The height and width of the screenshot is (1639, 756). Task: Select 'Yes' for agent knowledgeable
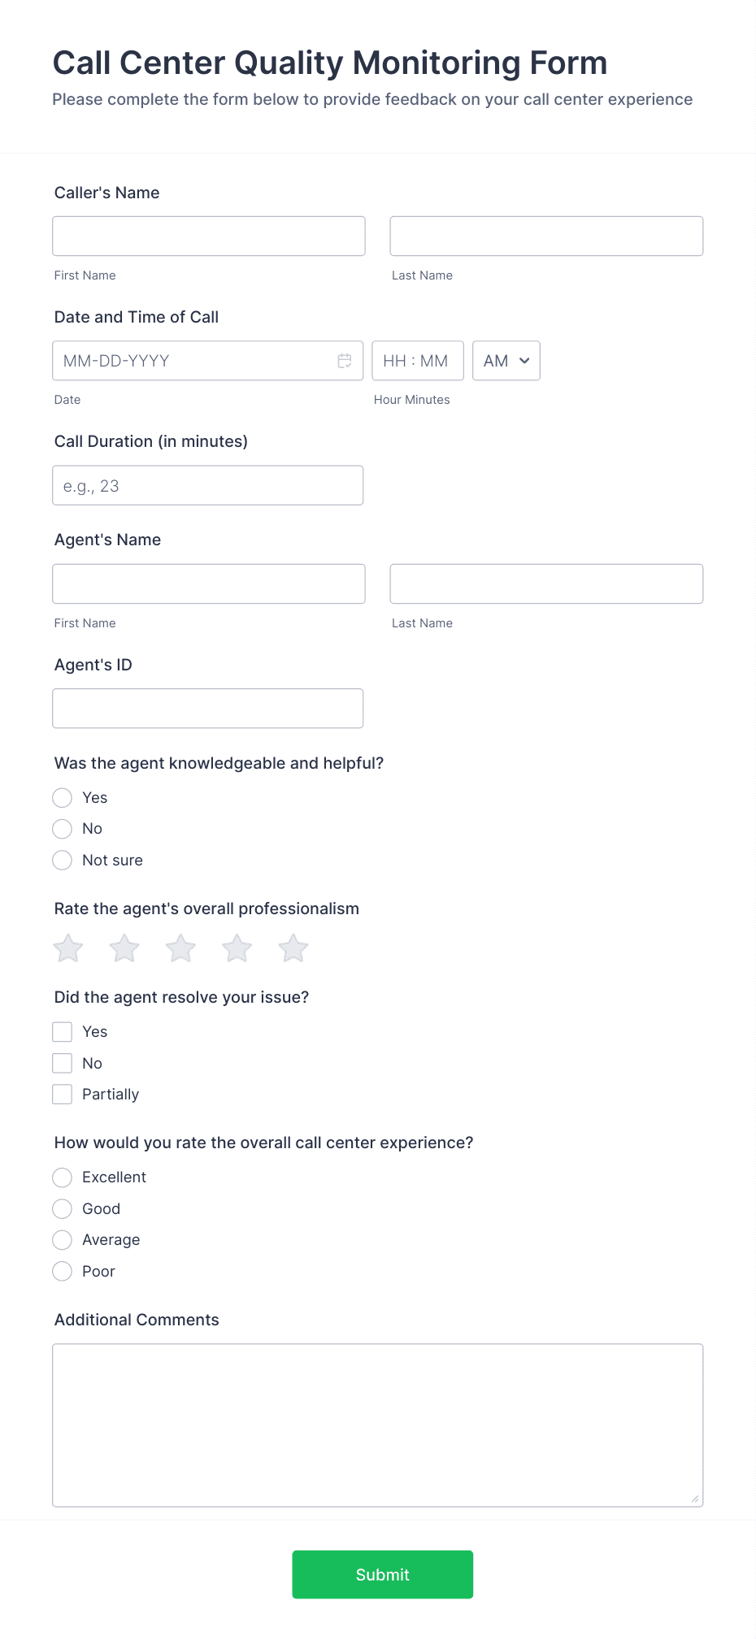(62, 797)
